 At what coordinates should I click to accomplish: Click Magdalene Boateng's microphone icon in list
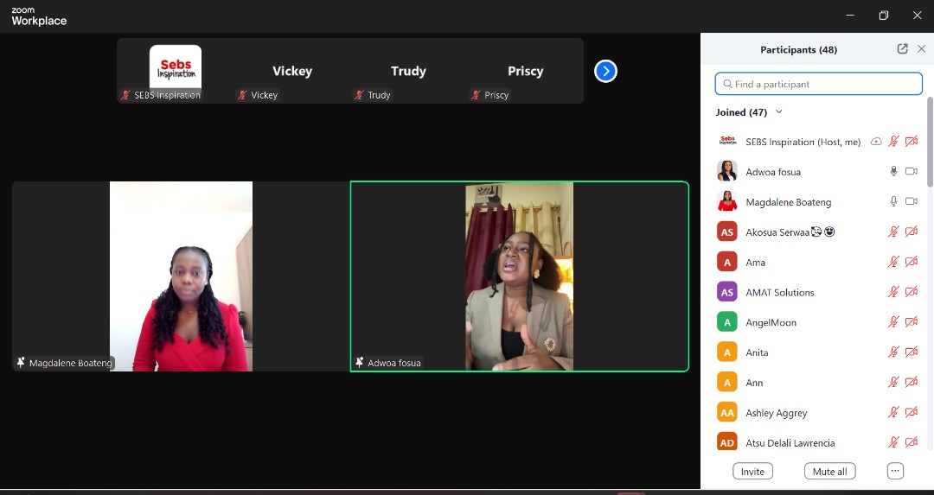click(894, 202)
